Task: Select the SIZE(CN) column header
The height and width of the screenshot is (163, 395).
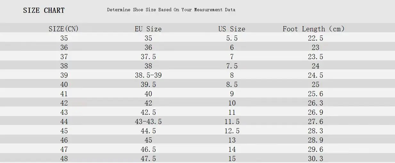Action: [x=64, y=29]
